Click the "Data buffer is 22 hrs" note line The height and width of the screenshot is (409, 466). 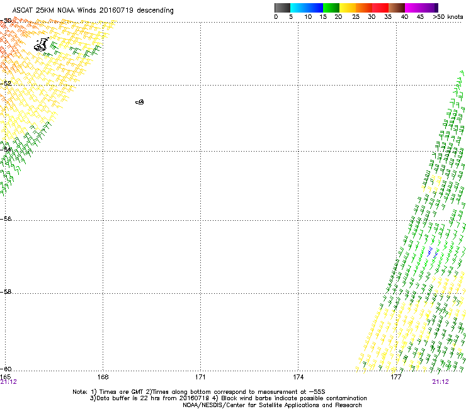point(228,398)
